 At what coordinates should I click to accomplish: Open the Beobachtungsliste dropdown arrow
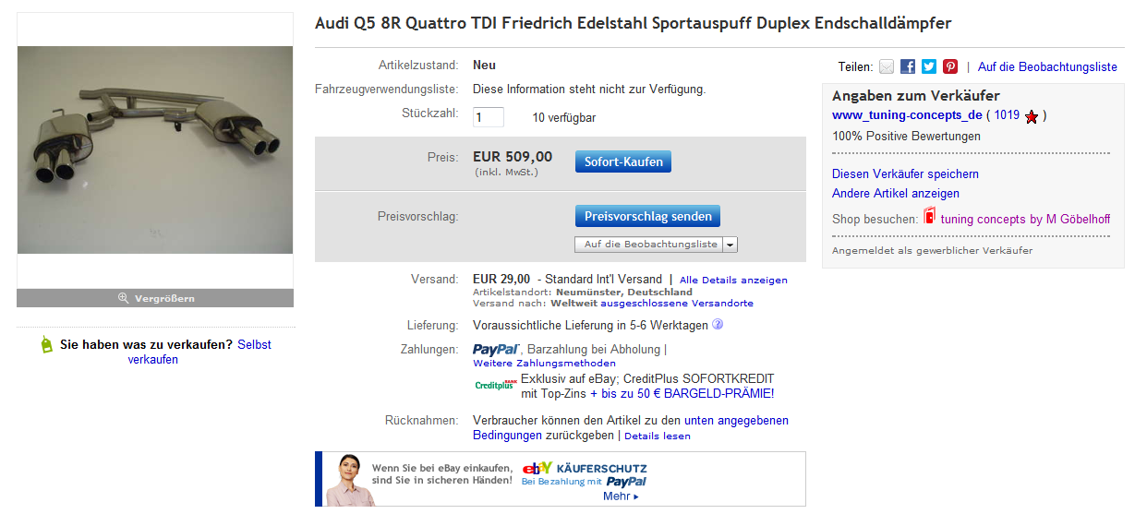tap(730, 245)
